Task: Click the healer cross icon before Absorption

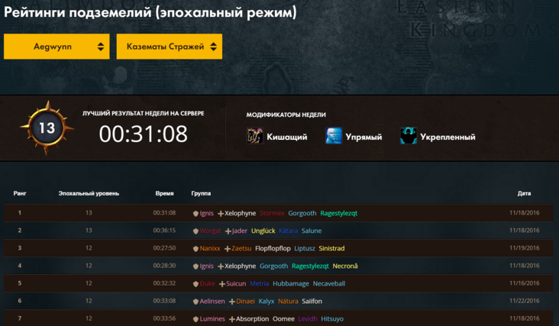Action: coord(232,319)
